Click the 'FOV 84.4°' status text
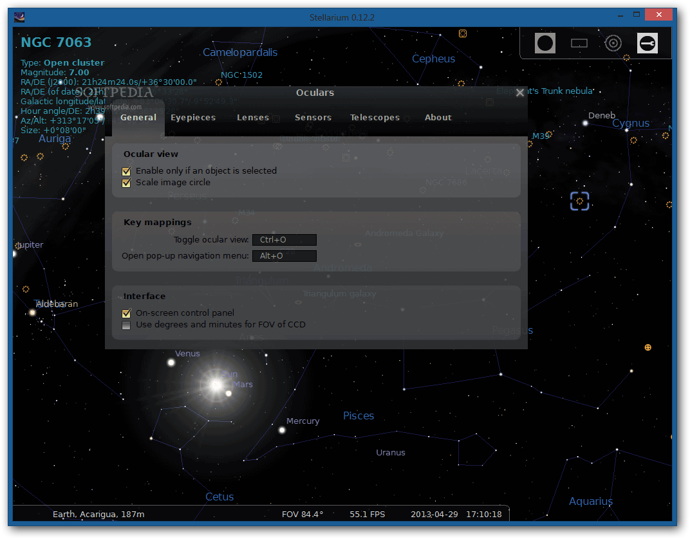The image size is (690, 539). click(303, 515)
